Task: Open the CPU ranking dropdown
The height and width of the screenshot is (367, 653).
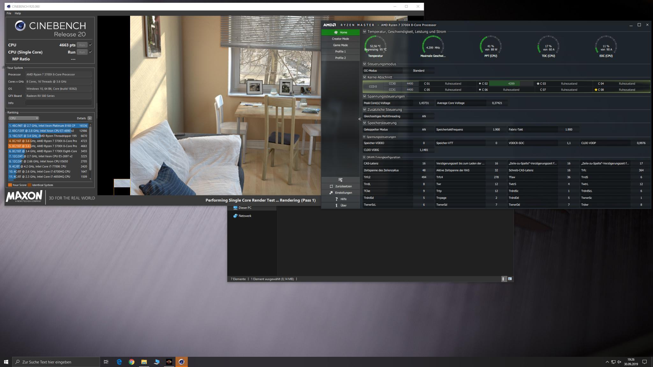Action: click(24, 118)
